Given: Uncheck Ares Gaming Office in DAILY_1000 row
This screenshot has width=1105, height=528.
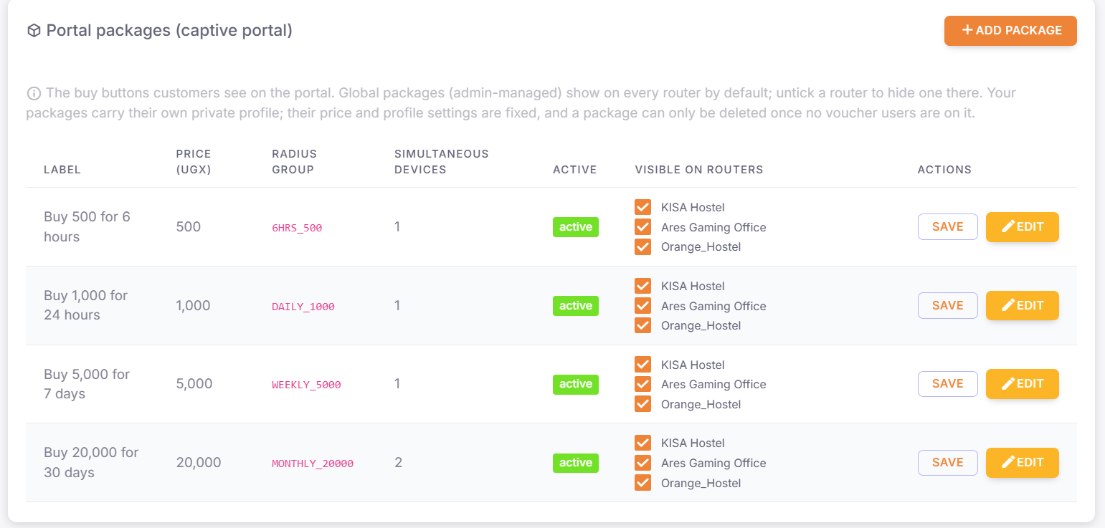Looking at the screenshot, I should point(642,306).
